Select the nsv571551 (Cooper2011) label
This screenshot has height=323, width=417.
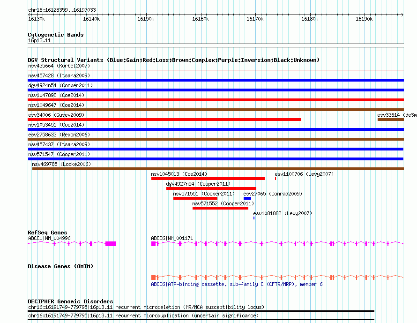[x=204, y=194]
